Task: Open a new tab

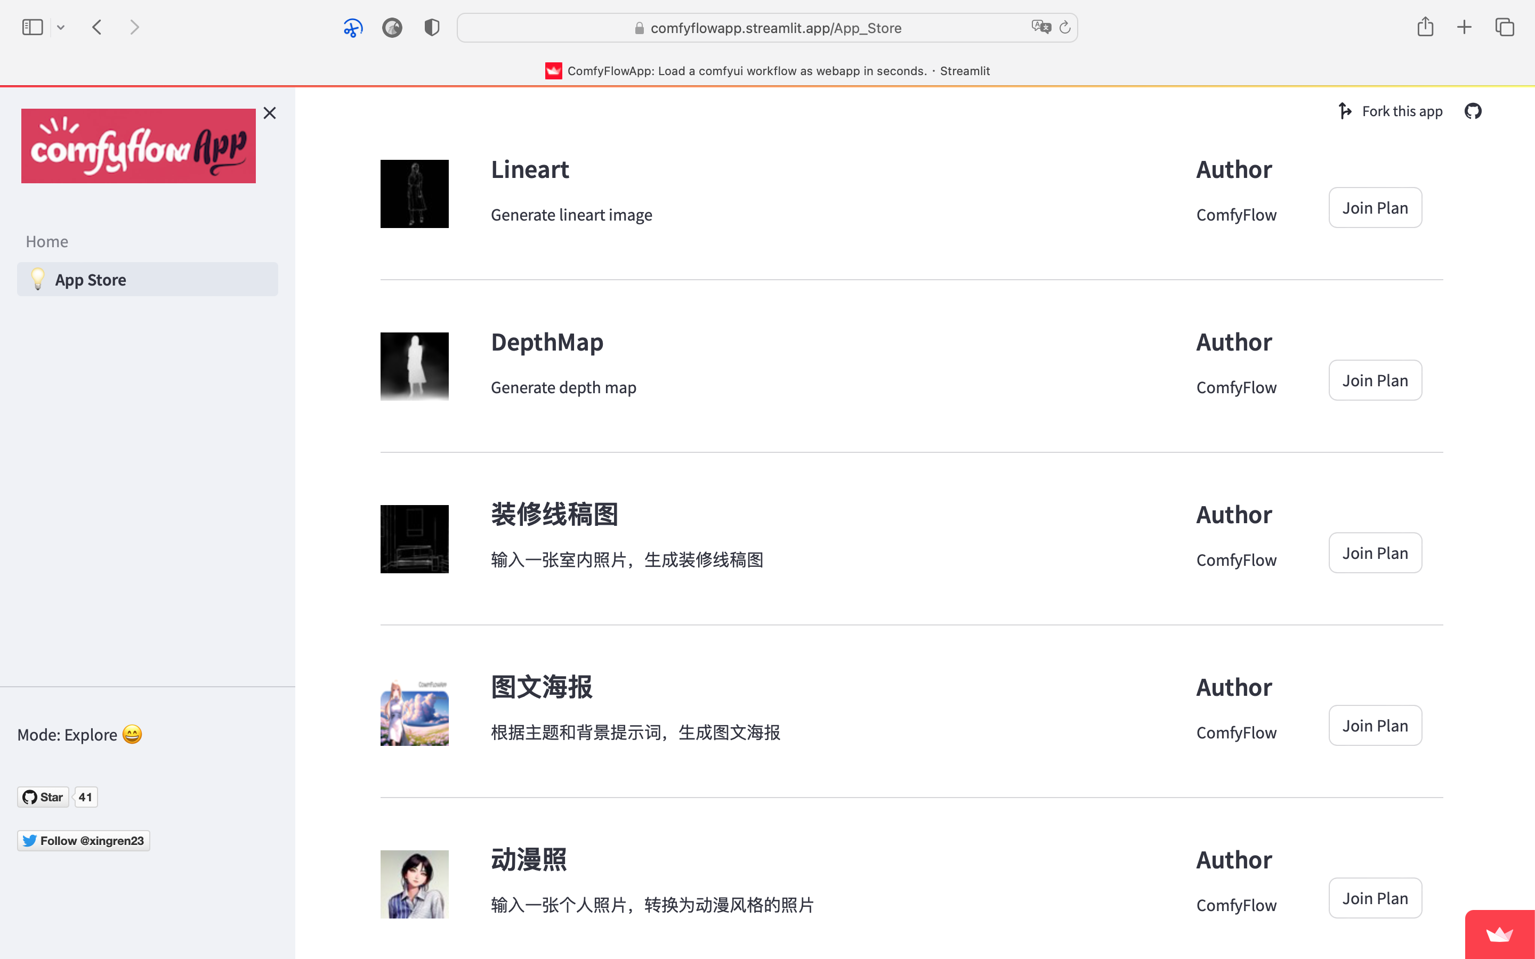Action: click(1464, 27)
